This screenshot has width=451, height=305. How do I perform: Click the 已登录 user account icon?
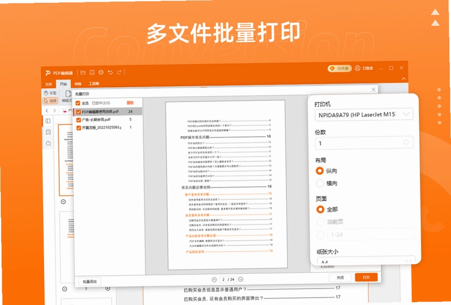(357, 68)
